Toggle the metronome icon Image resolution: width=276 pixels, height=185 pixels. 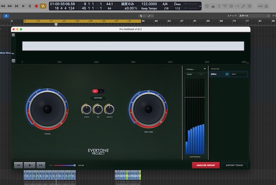click(x=266, y=6)
